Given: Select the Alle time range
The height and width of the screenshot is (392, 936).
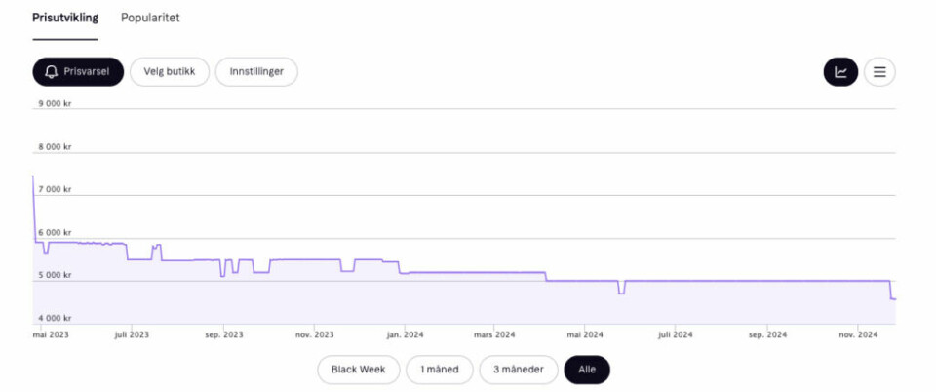Looking at the screenshot, I should point(587,370).
